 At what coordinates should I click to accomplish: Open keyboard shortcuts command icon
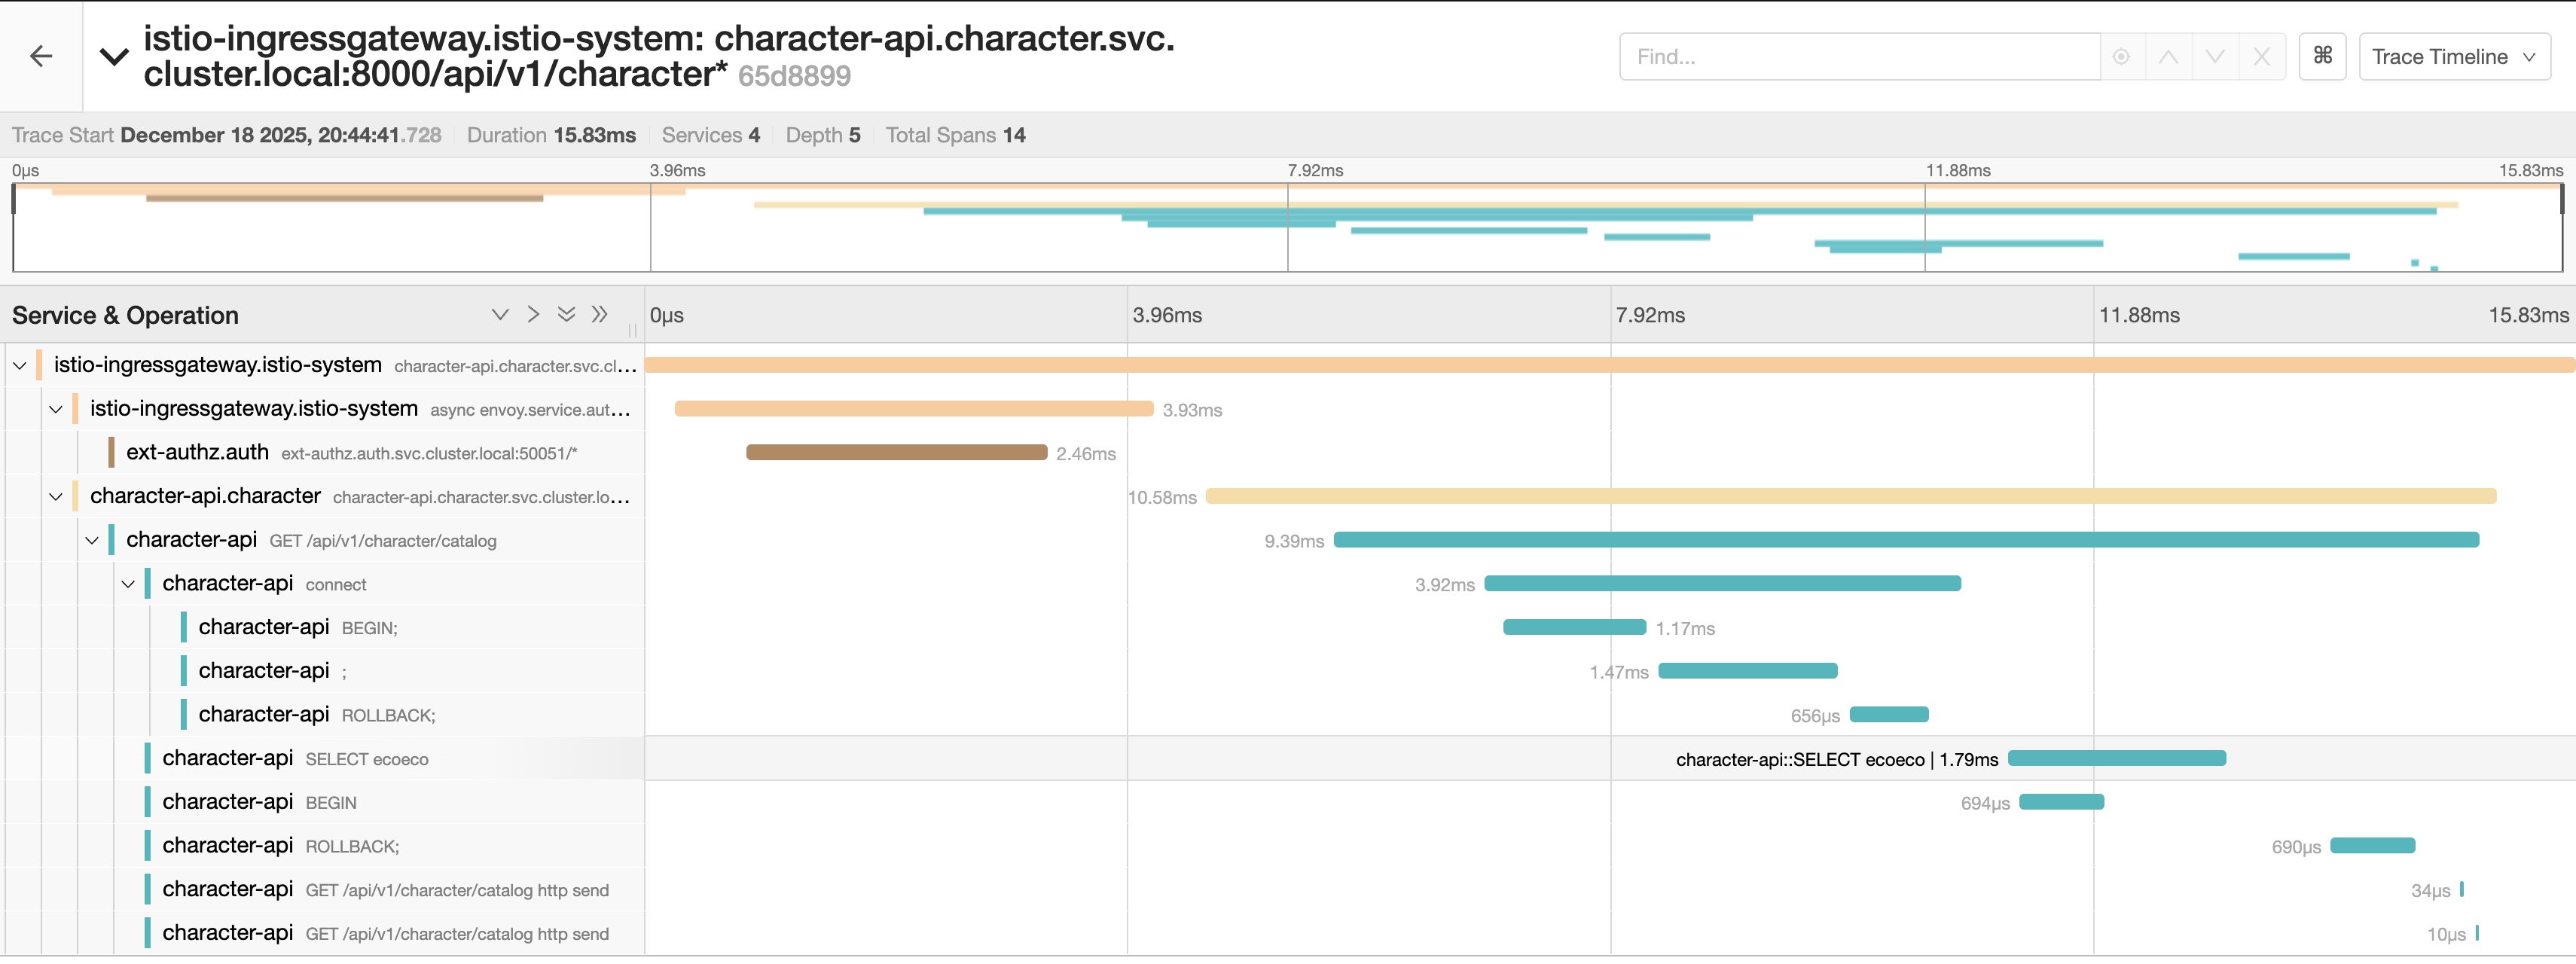point(2323,56)
